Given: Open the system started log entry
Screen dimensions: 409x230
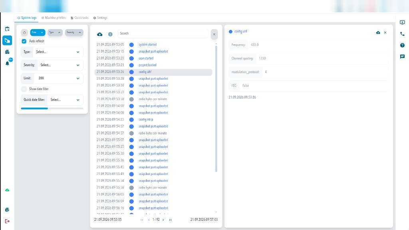Looking at the screenshot, I should click(x=153, y=45).
